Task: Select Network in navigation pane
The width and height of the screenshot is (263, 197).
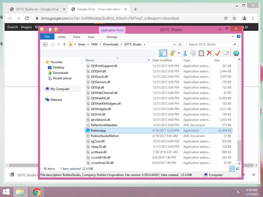Action: pos(56,100)
